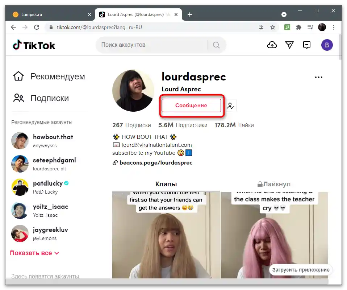
Task: Open the seteephdgaml account
Action: 43,164
